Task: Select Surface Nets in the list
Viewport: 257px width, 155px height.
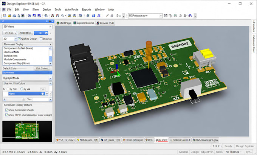Action: tap(11, 56)
